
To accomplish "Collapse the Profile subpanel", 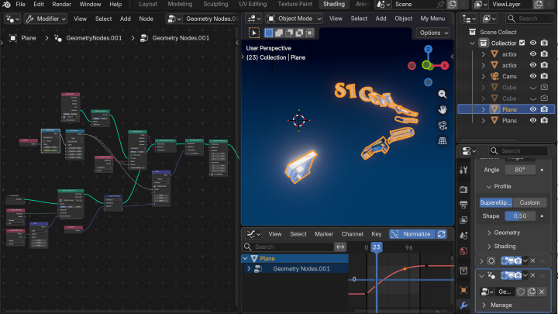I will coord(503,186).
